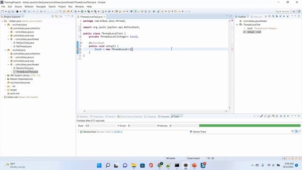Switch to the Snippets tab
Image resolution: width=302 pixels, height=170 pixels.
point(150,117)
